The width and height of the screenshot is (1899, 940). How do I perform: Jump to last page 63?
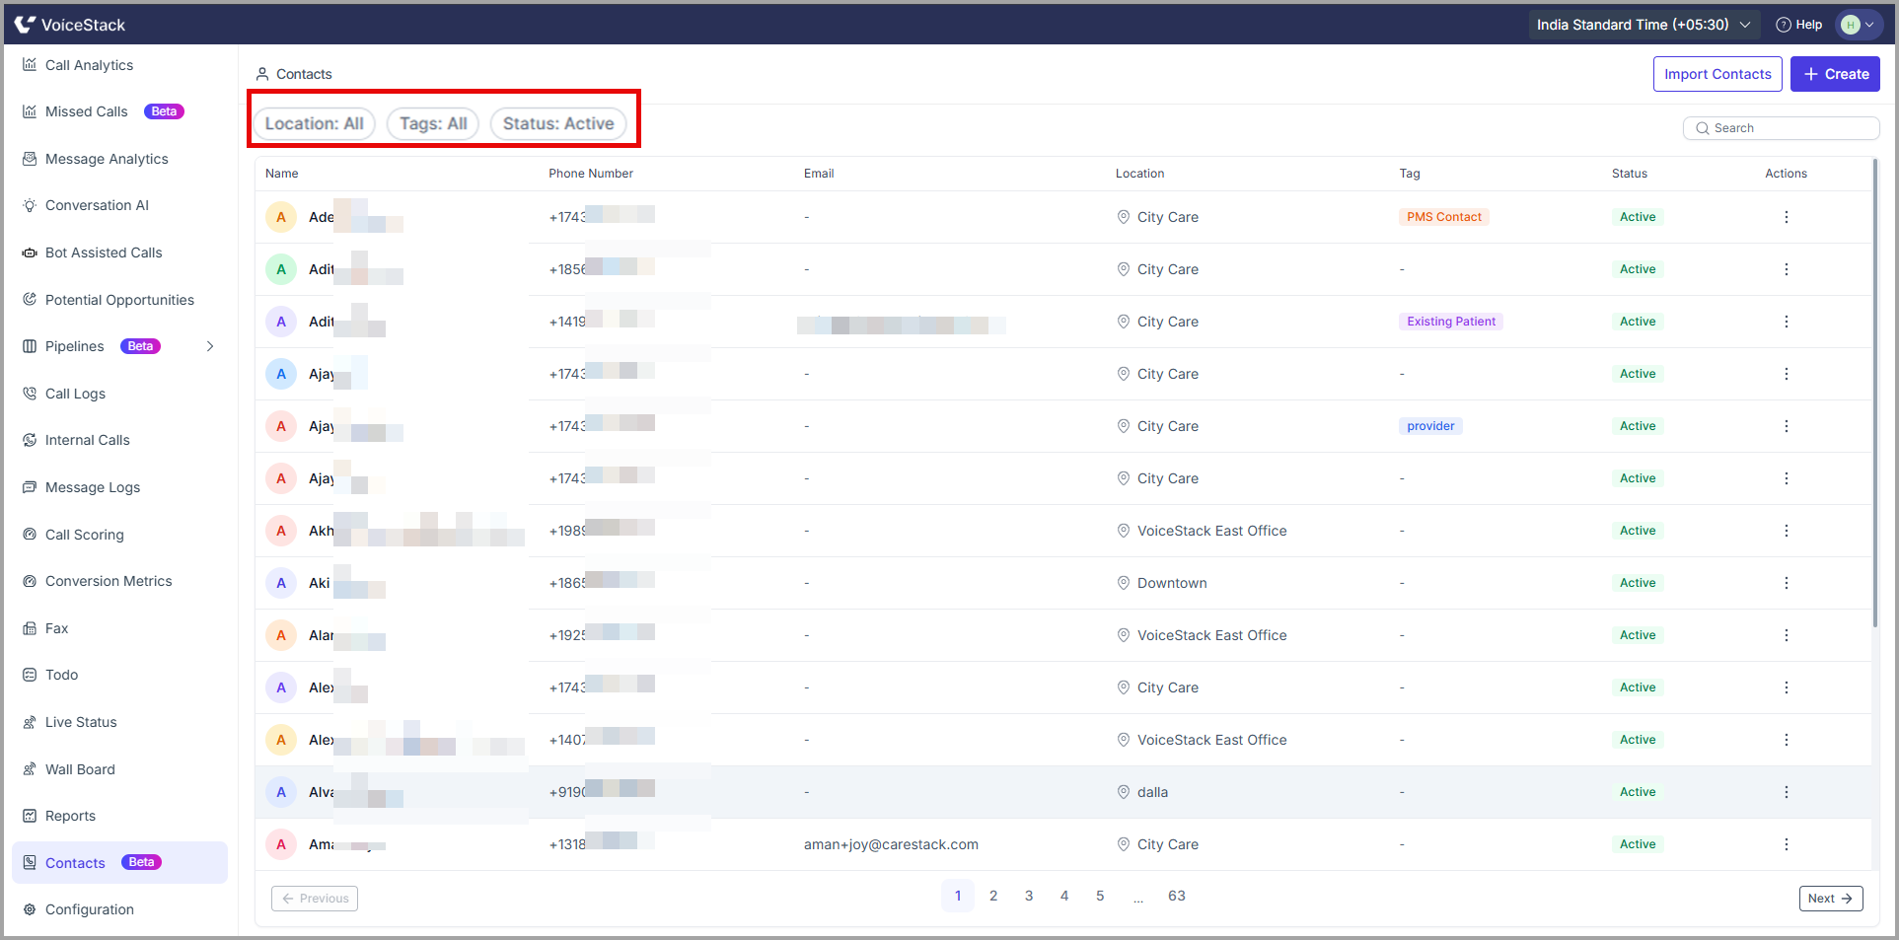(1177, 896)
